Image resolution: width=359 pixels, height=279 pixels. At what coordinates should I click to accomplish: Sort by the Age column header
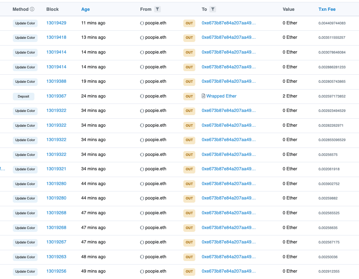pos(85,9)
